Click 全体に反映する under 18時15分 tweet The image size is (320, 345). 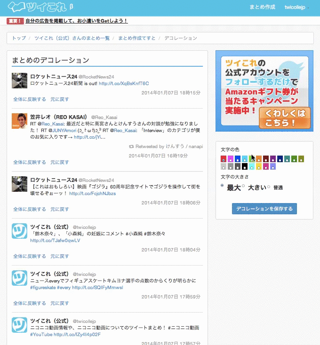(x=30, y=99)
